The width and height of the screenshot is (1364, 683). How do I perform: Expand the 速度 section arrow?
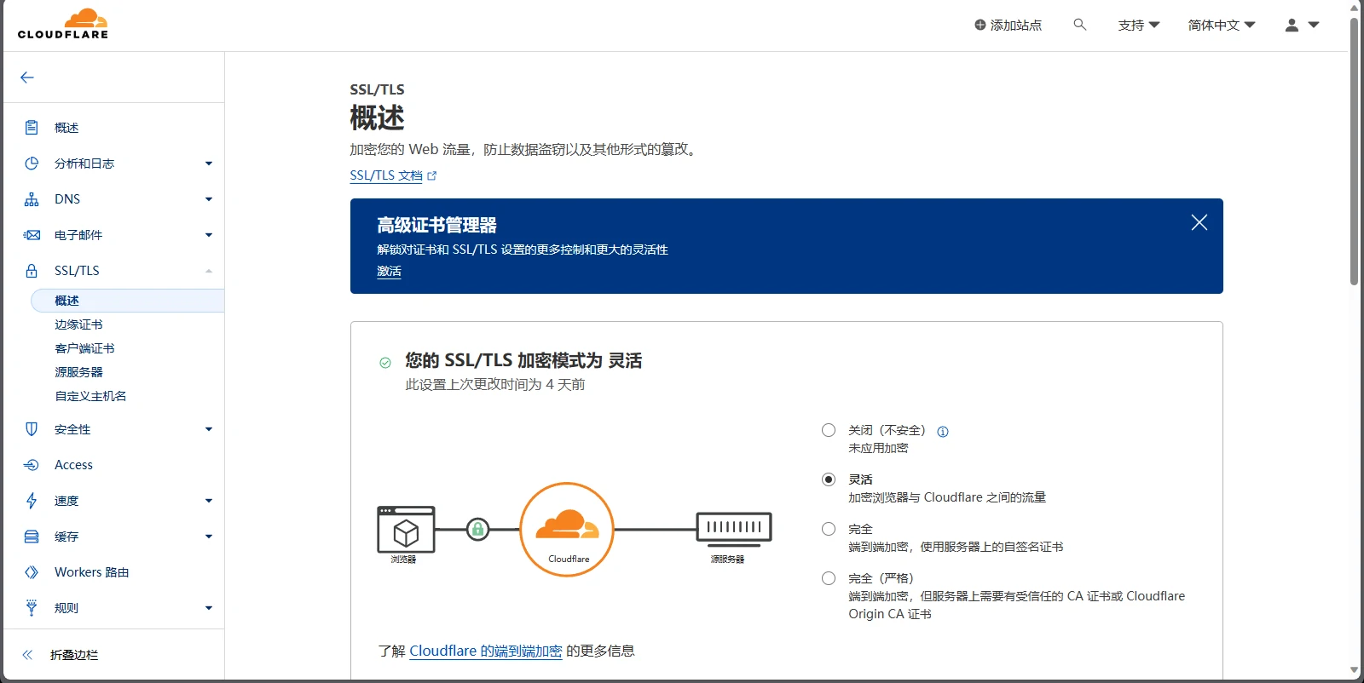pyautogui.click(x=209, y=501)
